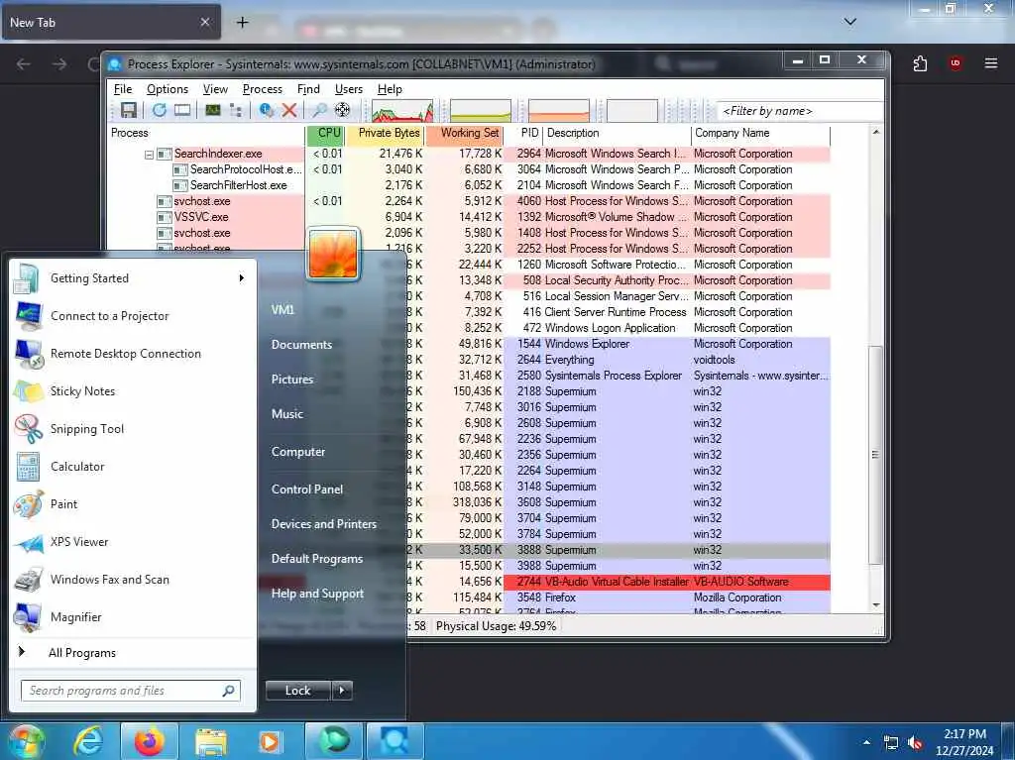Viewport: 1015px width, 760px height.
Task: Click the Refresh Now toolbar icon
Action: (160, 110)
